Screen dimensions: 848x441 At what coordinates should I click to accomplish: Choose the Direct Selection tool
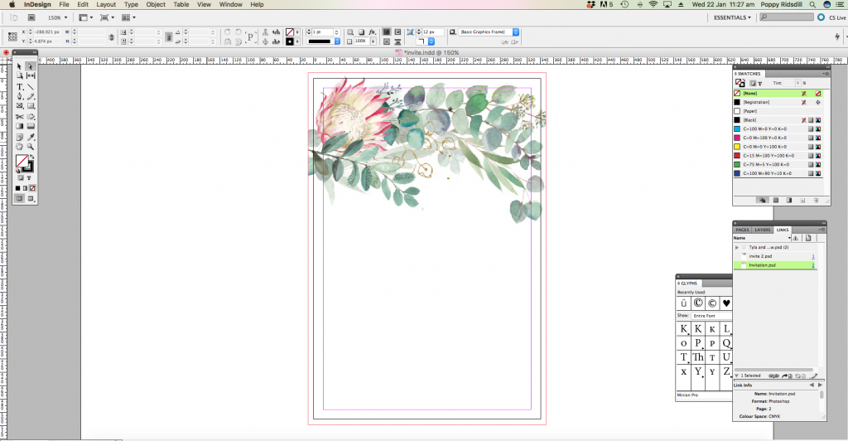[x=31, y=66]
